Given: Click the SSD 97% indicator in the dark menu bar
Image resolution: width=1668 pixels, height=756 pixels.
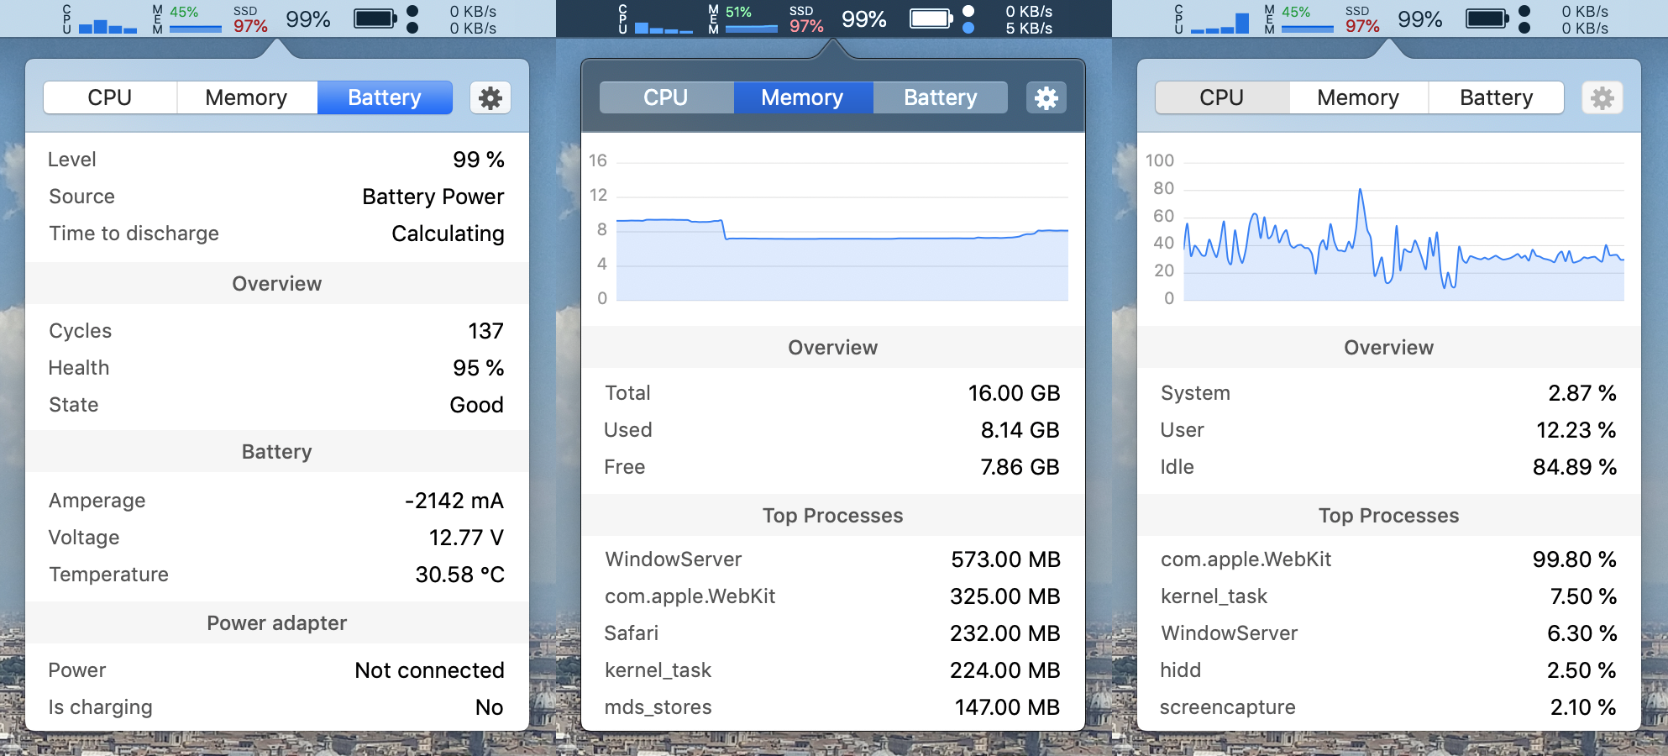Looking at the screenshot, I should [x=805, y=18].
